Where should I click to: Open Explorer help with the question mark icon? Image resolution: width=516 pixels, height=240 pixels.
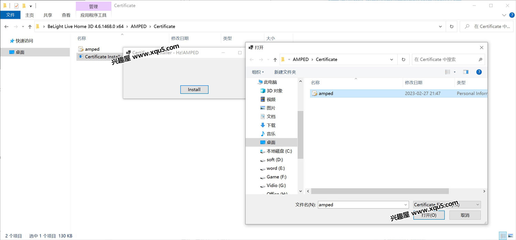pyautogui.click(x=512, y=15)
